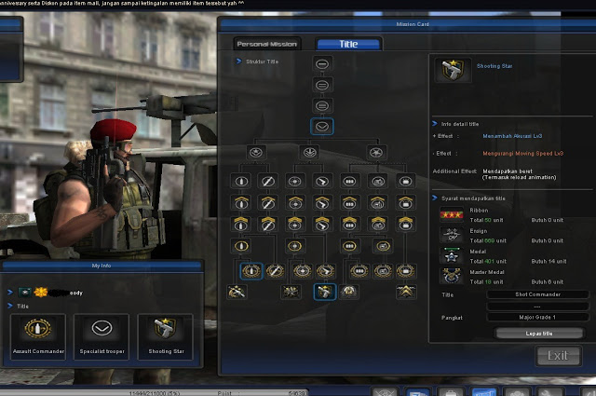The width and height of the screenshot is (596, 396).
Task: Open the Specialist trooper title slot in My Info
Action: (x=102, y=336)
